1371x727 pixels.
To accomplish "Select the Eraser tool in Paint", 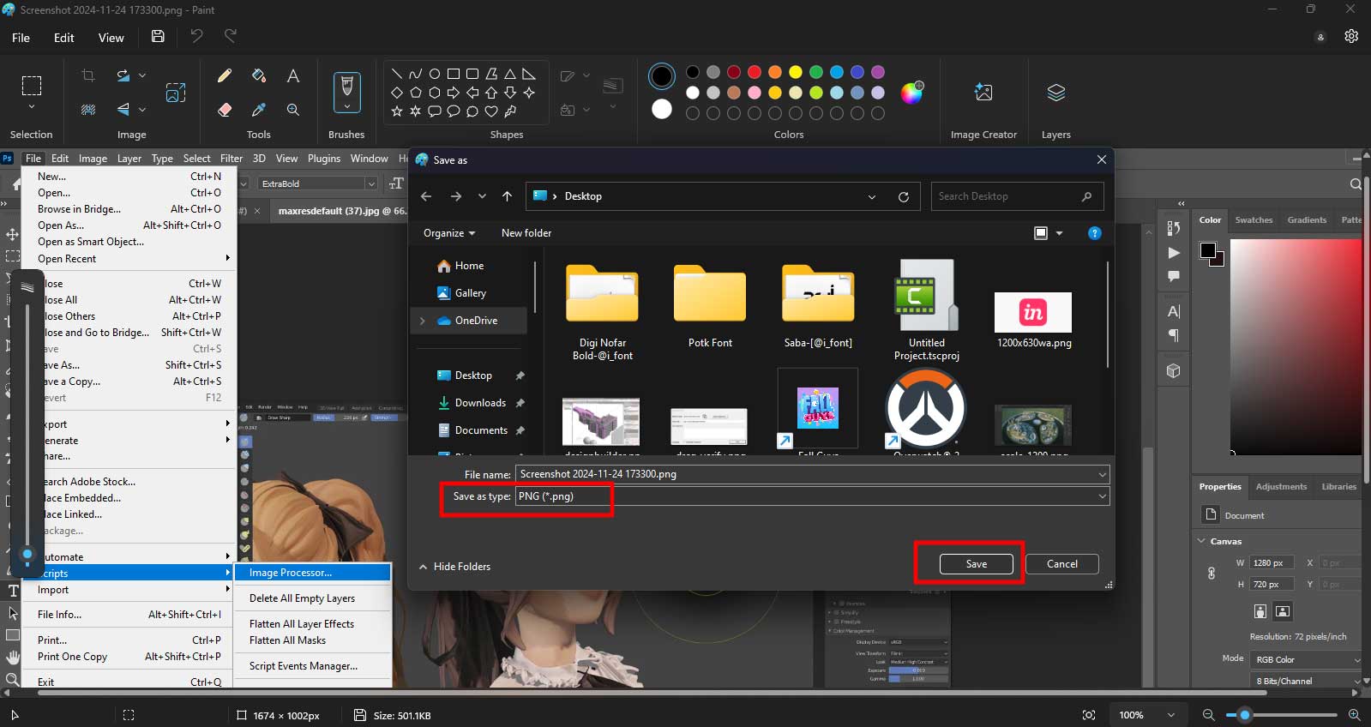I will click(225, 110).
